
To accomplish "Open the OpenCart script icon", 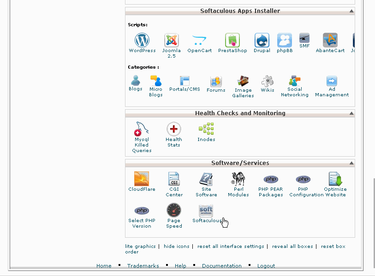I will 199,40.
